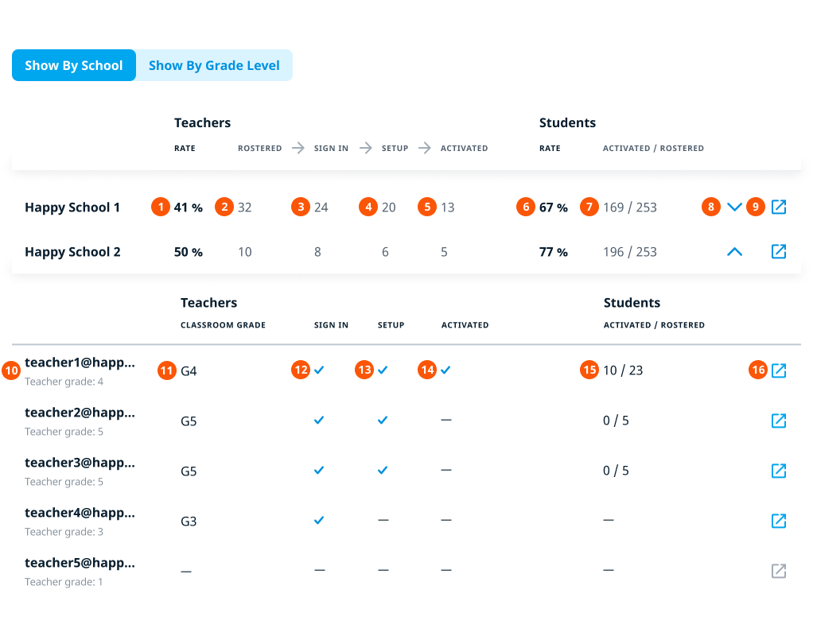Collapse the Happy School 2 row
Screen dimensions: 813x636
(735, 252)
